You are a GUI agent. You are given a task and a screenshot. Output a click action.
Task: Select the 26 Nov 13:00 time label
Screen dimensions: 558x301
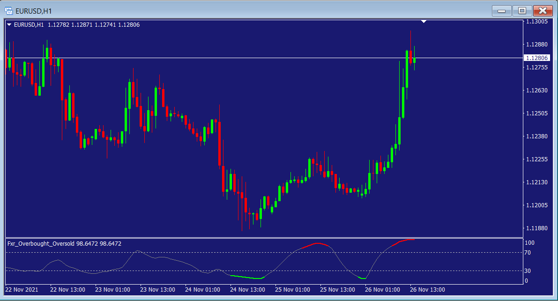tap(427, 289)
